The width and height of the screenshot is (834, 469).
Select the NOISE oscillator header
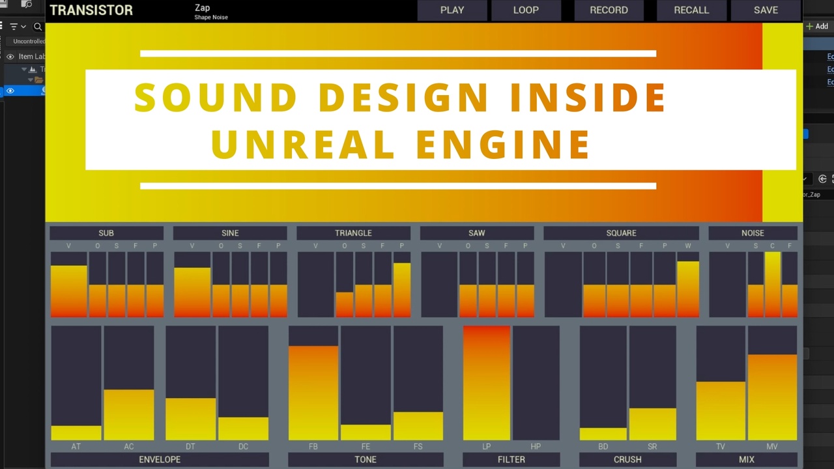click(x=753, y=233)
